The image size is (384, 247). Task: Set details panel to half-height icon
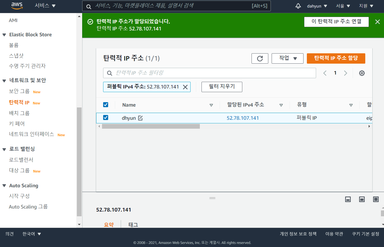pyautogui.click(x=362, y=199)
